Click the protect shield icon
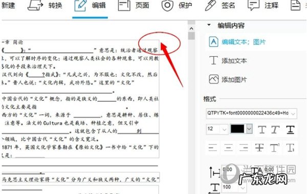The width and height of the screenshot is (307, 194). [167, 5]
